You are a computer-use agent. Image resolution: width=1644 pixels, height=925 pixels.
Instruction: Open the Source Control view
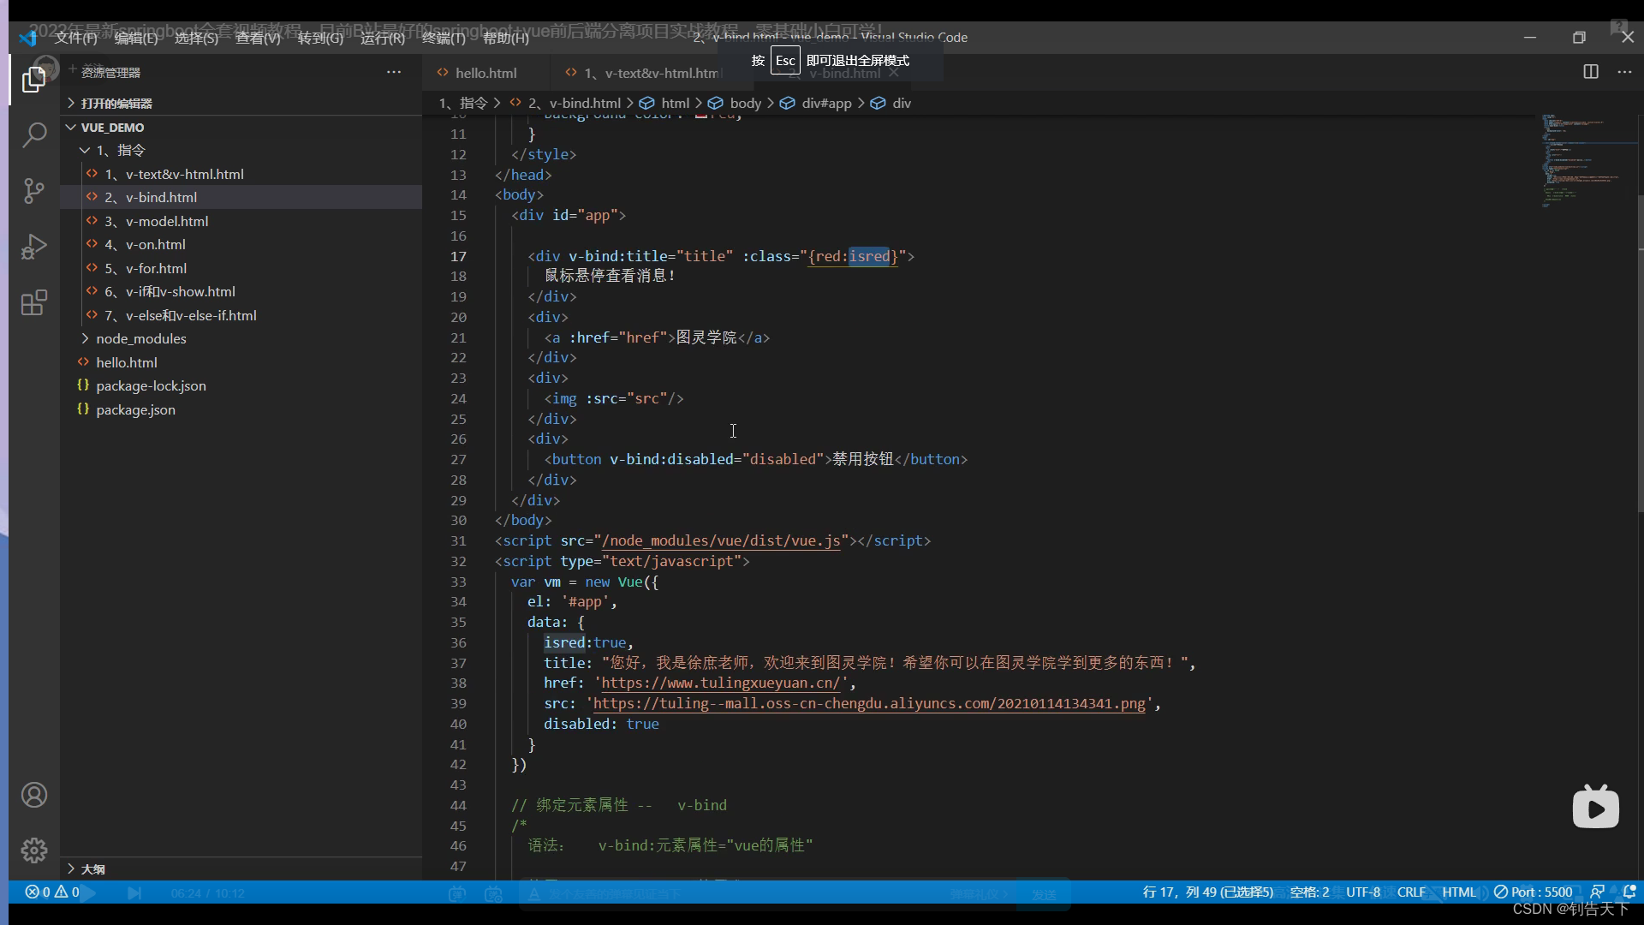[33, 190]
